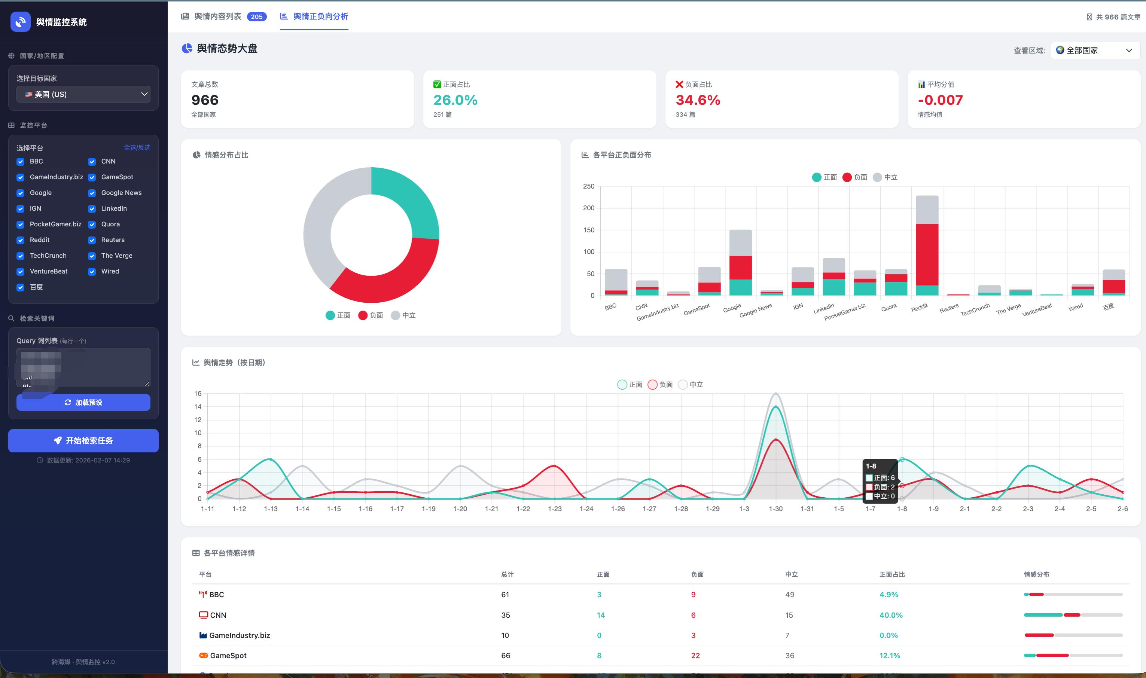Click the bookmark icon beside 共 966 篇文章

tap(1089, 17)
